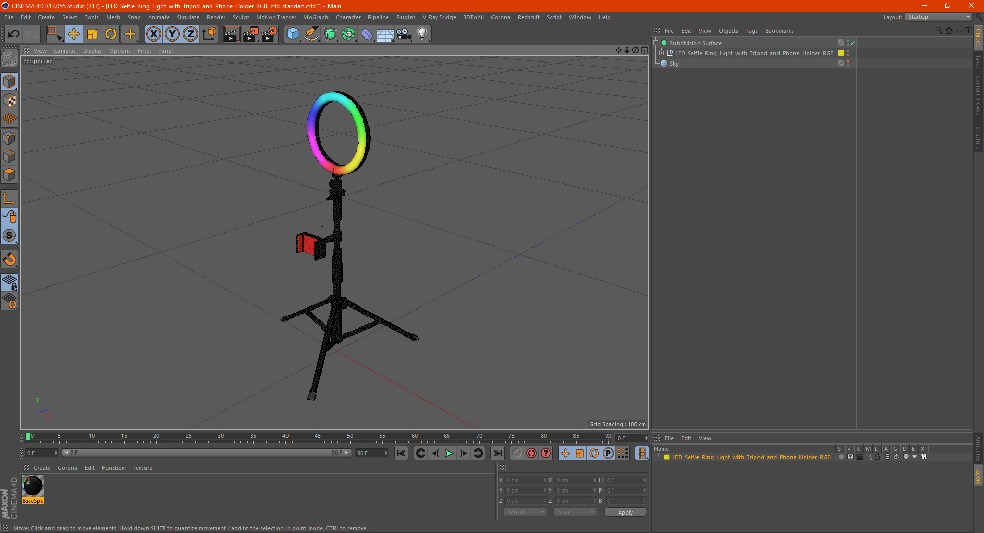This screenshot has width=984, height=533.
Task: Click the Undo arrow icon
Action: (x=14, y=34)
